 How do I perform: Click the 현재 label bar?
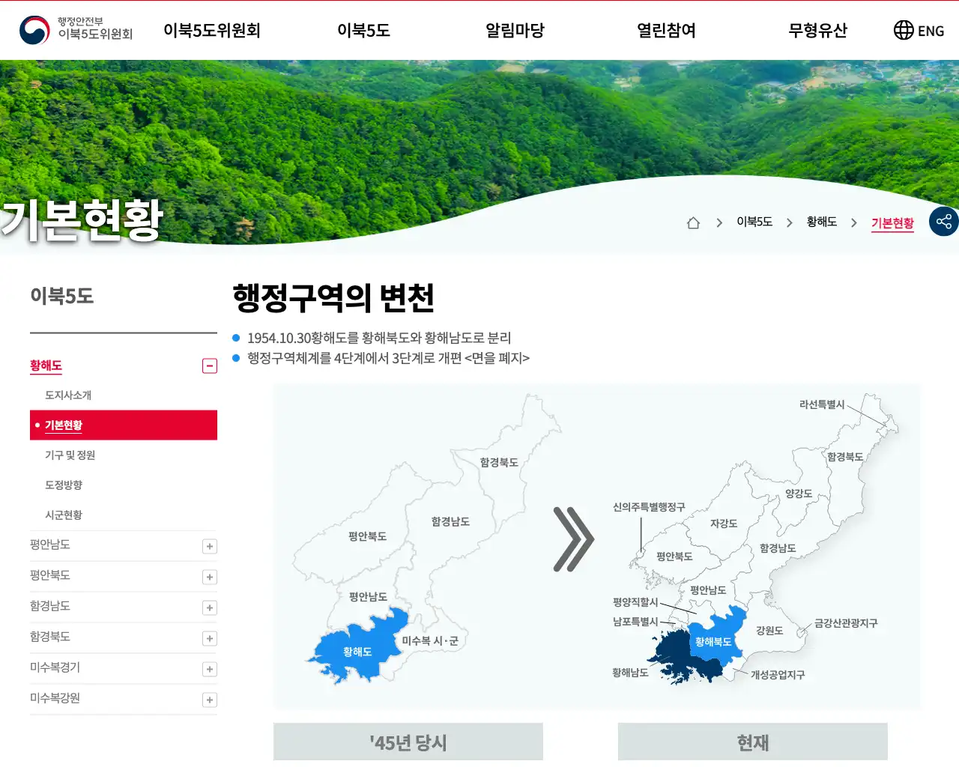(x=753, y=742)
